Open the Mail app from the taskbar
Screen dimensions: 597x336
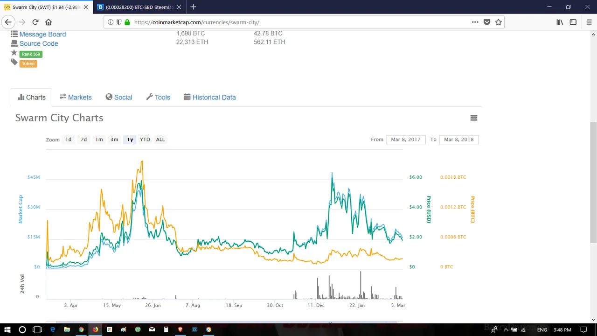(152, 329)
